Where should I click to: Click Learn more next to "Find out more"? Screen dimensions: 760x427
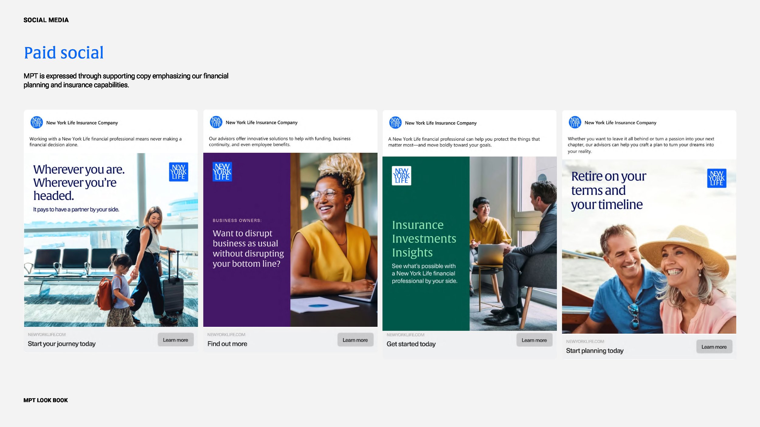pyautogui.click(x=355, y=340)
